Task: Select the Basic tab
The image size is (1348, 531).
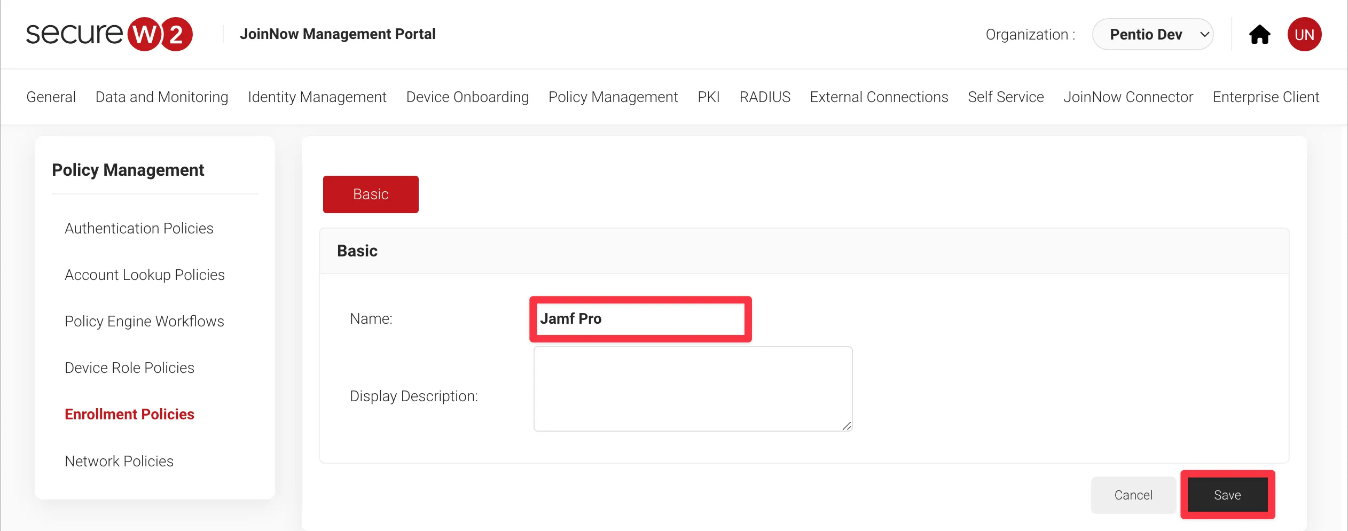Action: pyautogui.click(x=371, y=194)
